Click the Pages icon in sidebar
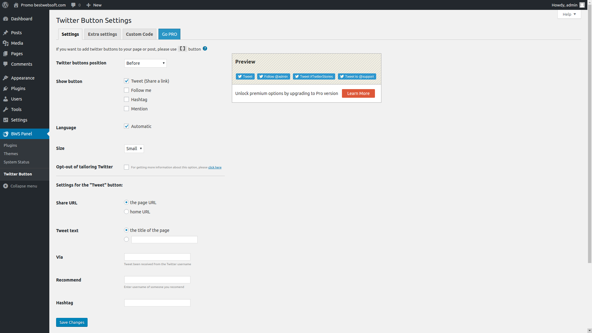The image size is (592, 333). click(6, 54)
